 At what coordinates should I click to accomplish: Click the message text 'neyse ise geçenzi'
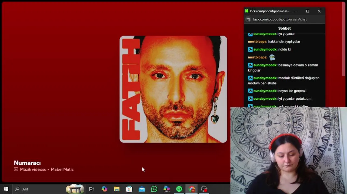pos(292,91)
